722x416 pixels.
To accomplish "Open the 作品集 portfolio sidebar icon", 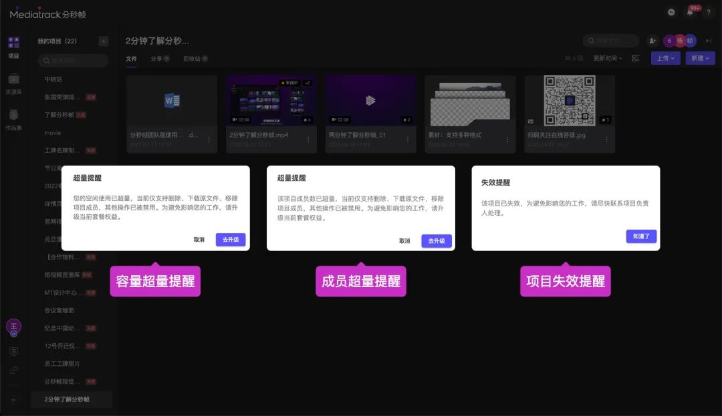I will [x=13, y=118].
